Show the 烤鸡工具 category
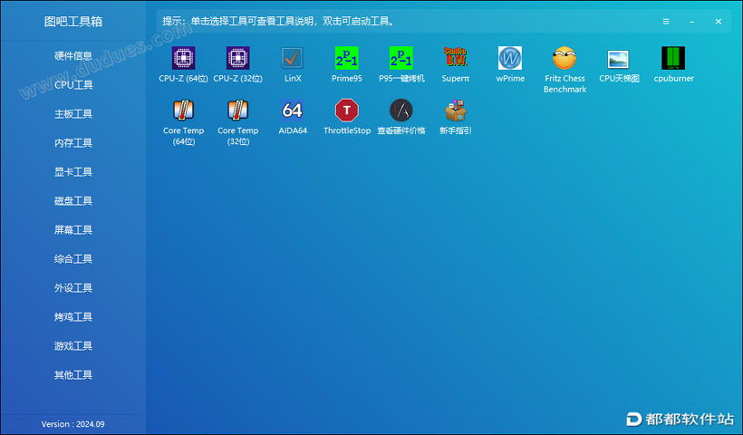Viewport: 743px width, 435px height. (73, 316)
